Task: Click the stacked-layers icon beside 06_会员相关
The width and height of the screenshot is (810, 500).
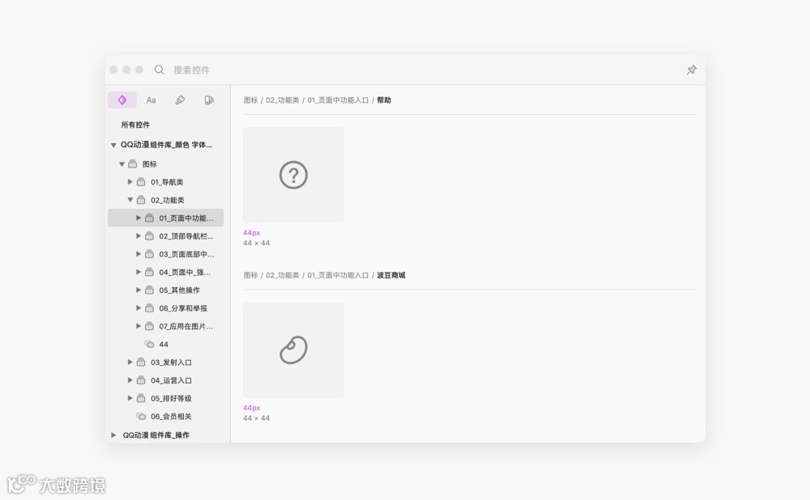Action: pos(141,417)
